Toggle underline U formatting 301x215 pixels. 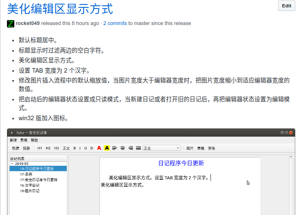coord(86,148)
